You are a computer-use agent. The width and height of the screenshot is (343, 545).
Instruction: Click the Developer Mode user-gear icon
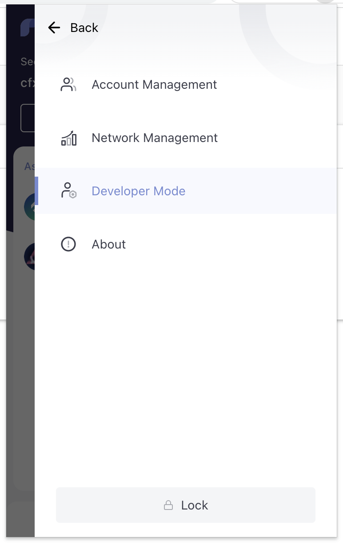pyautogui.click(x=68, y=191)
